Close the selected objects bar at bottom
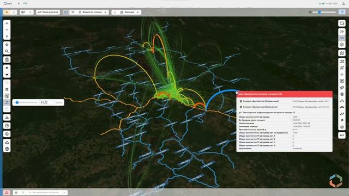Viewport: 349px width, 196px height. (64, 192)
